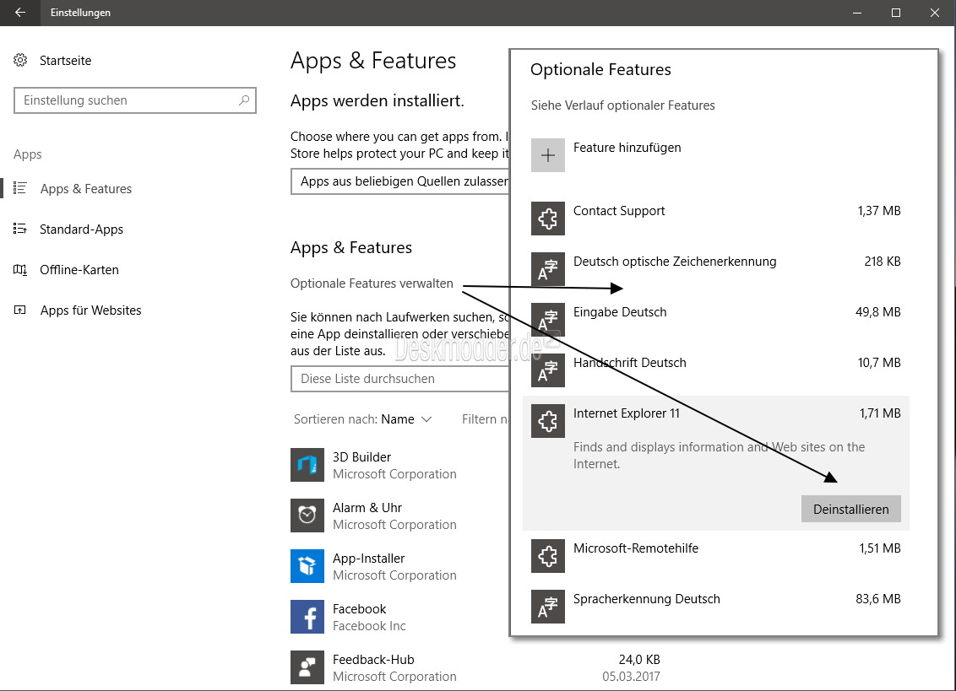This screenshot has width=956, height=691.
Task: Click the magnifier icon in Einstellung suchen
Action: point(244,100)
